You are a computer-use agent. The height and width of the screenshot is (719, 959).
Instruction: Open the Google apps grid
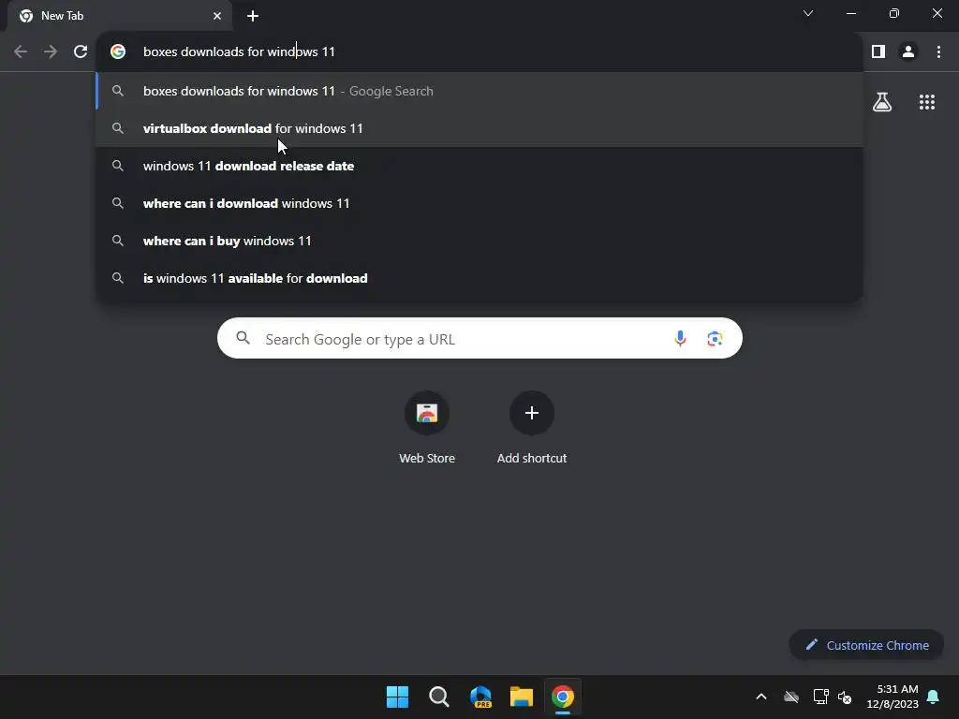[x=927, y=102]
